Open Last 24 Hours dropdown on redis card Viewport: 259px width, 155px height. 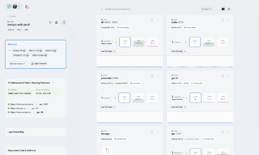point(178,51)
